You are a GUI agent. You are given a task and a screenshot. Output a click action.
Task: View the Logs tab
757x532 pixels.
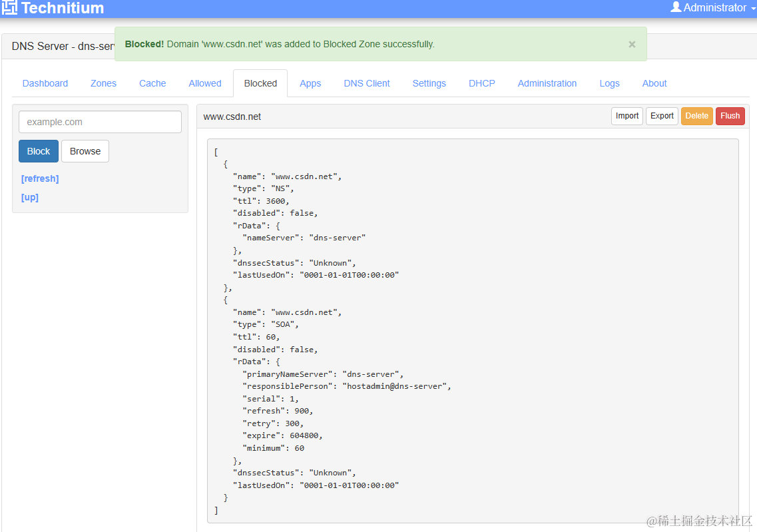[x=609, y=83]
